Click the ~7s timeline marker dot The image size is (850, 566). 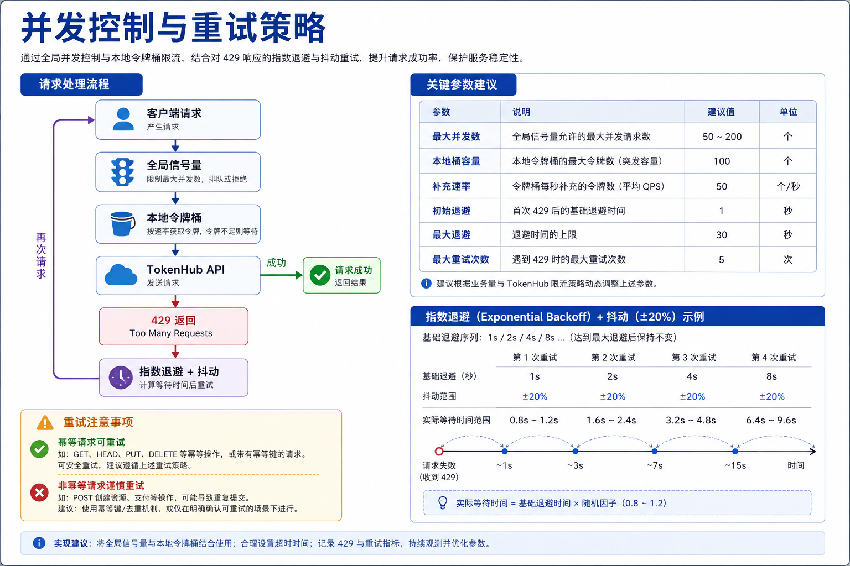pos(655,451)
